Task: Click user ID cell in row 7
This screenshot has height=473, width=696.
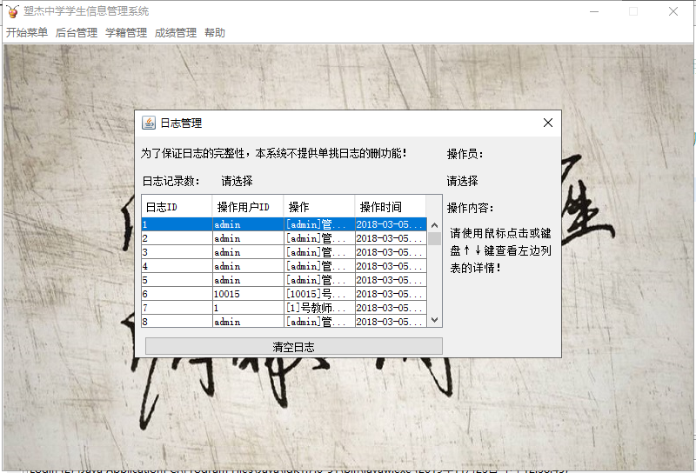Action: 248,308
